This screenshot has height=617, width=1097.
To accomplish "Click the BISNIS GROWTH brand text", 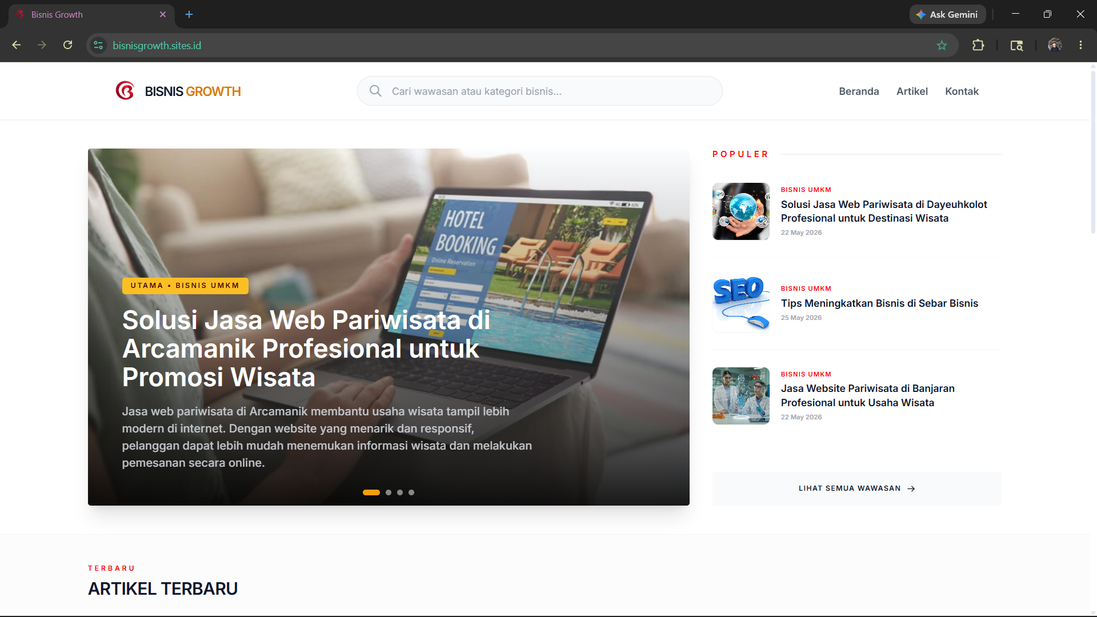I will [x=193, y=91].
